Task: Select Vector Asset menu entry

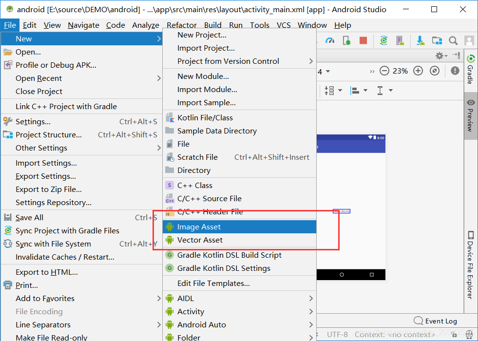Action: pos(239,240)
